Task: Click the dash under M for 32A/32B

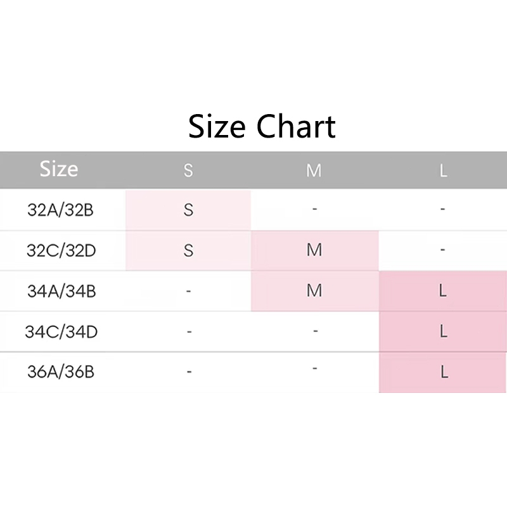Action: click(x=314, y=209)
